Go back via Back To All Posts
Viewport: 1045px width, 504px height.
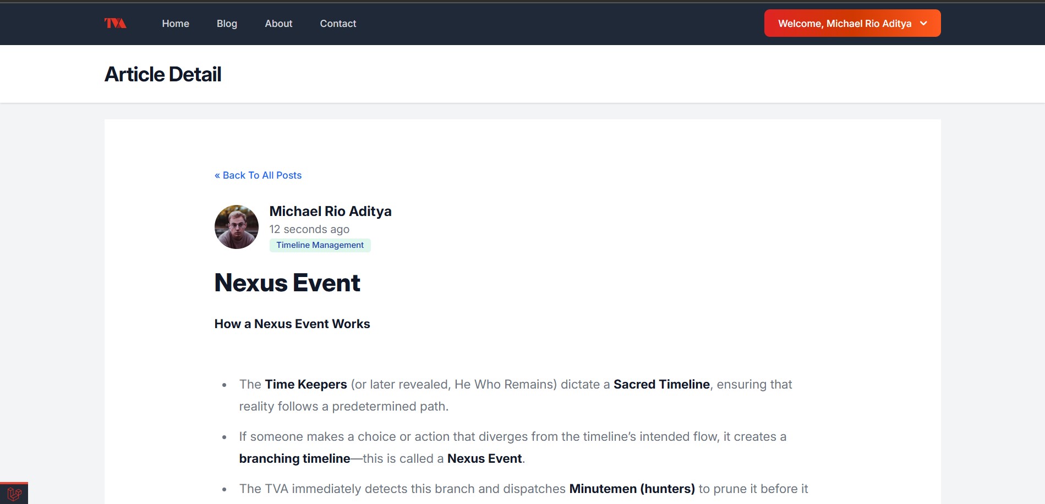258,175
